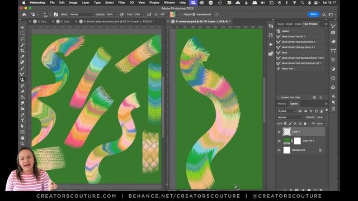Select the Eraser tool

[x=22, y=92]
